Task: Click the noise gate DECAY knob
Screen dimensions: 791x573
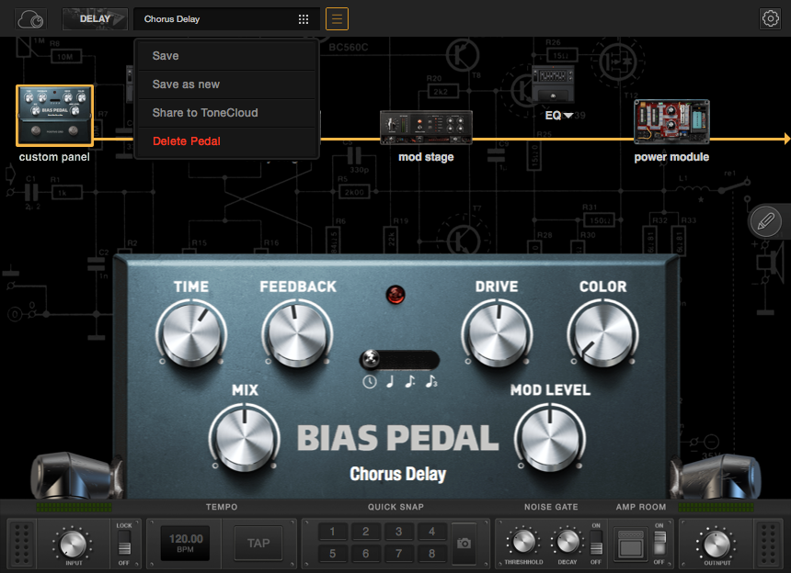Action: (567, 542)
